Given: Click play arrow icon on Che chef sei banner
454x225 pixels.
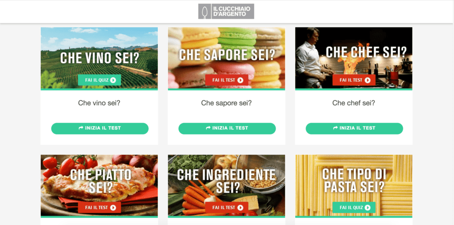Looking at the screenshot, I should click(x=368, y=80).
